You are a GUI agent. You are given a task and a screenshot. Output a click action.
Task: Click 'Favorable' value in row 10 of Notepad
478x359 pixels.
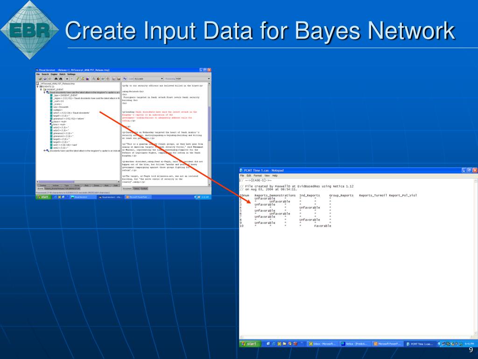[x=323, y=226]
